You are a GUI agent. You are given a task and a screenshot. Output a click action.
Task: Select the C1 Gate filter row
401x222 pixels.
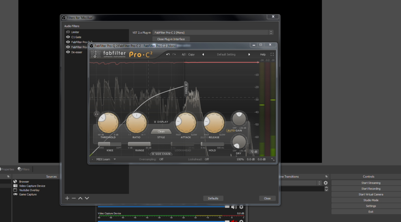tap(97, 37)
